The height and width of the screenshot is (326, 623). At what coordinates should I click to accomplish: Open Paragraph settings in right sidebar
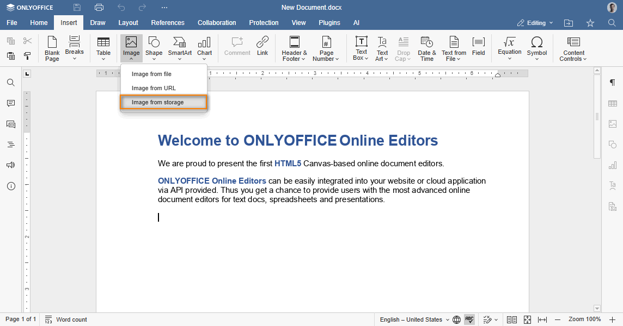(613, 83)
